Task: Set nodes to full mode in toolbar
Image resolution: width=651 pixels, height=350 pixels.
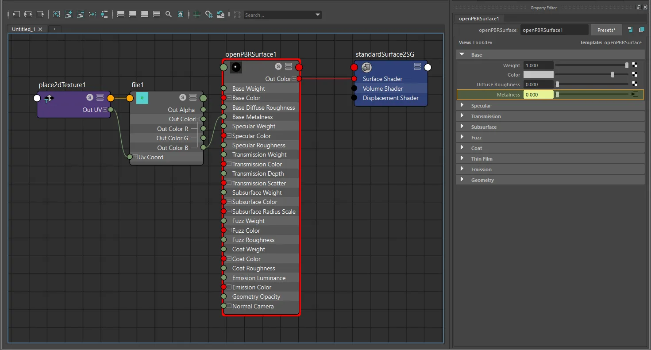Action: click(x=145, y=15)
